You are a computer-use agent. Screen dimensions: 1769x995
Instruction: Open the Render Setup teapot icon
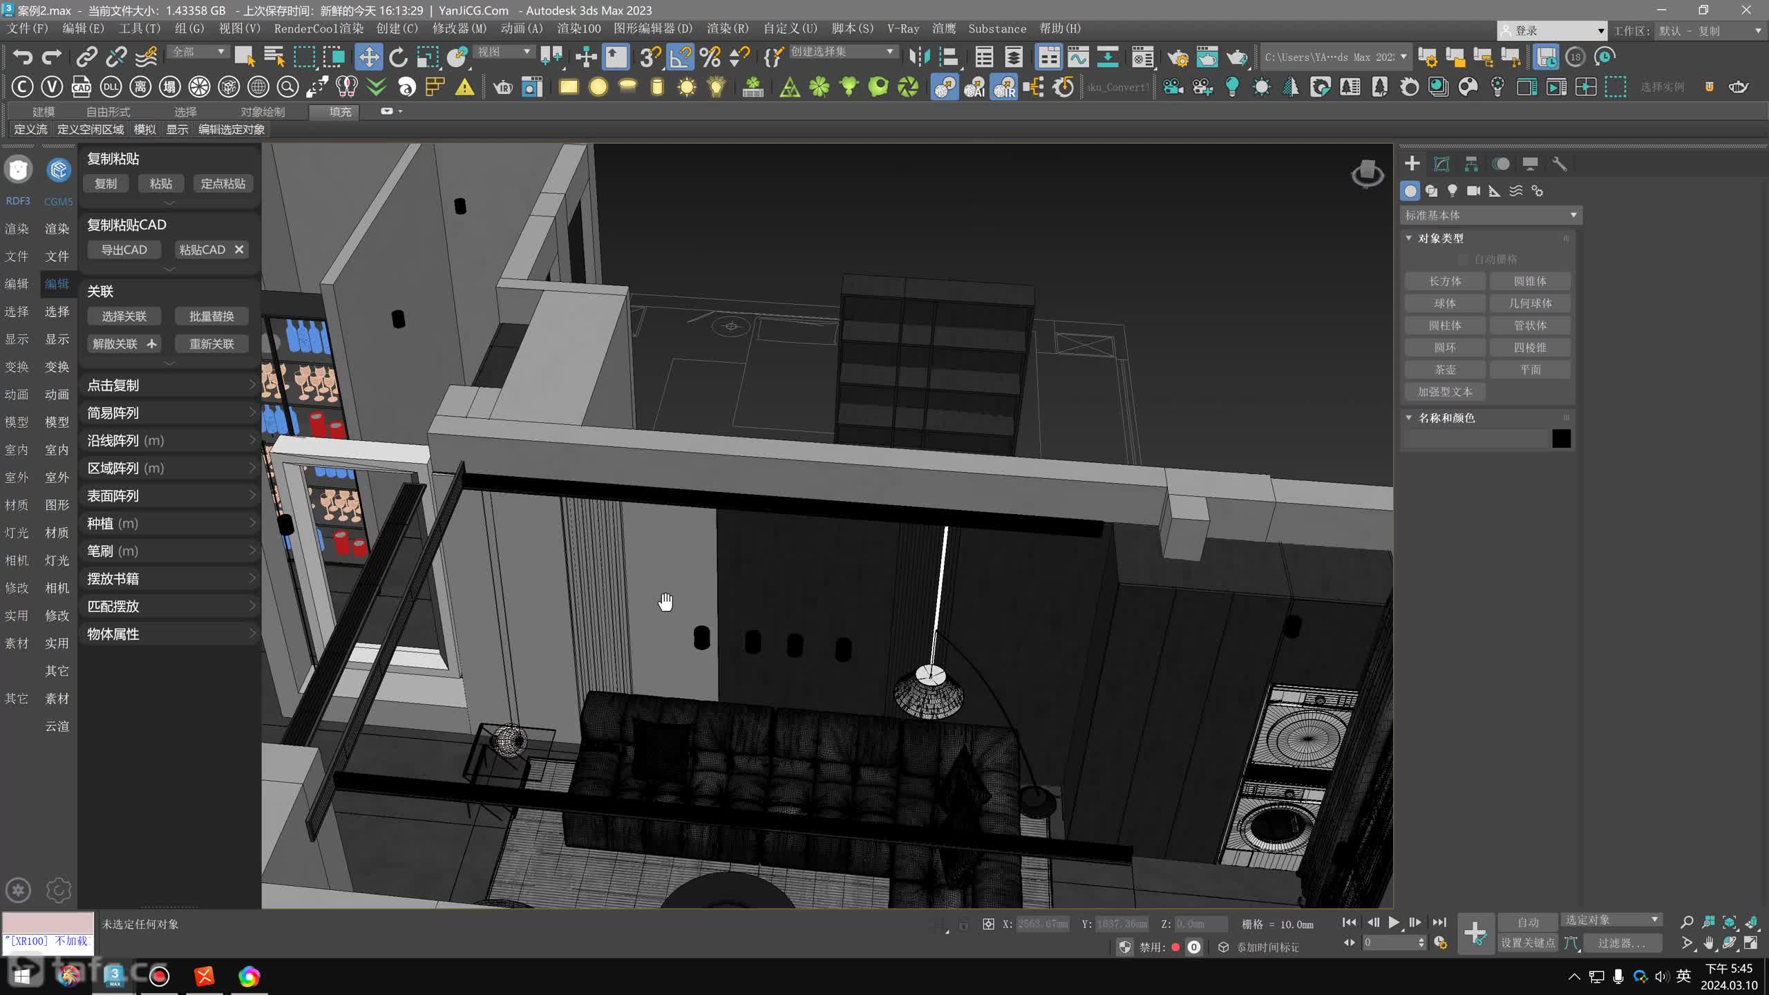coord(1177,57)
